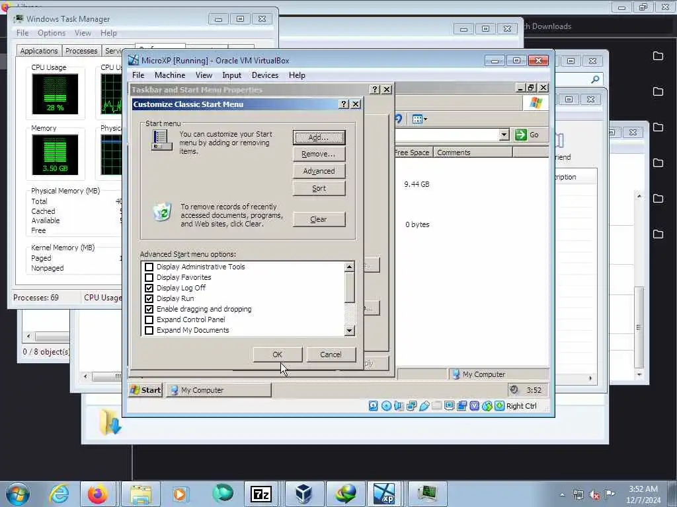
Task: Launch Internet Explorer from the taskbar
Action: point(59,494)
